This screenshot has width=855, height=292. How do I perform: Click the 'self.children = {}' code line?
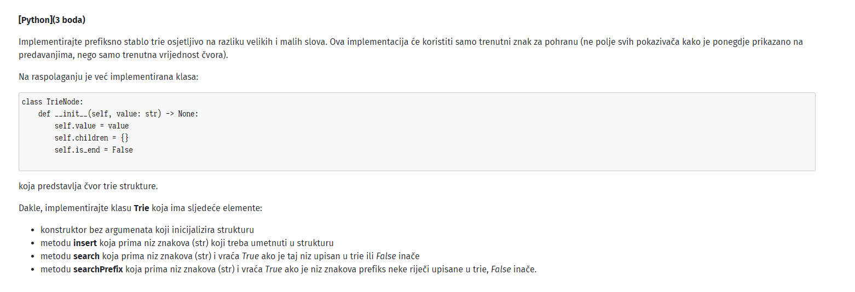(x=91, y=138)
